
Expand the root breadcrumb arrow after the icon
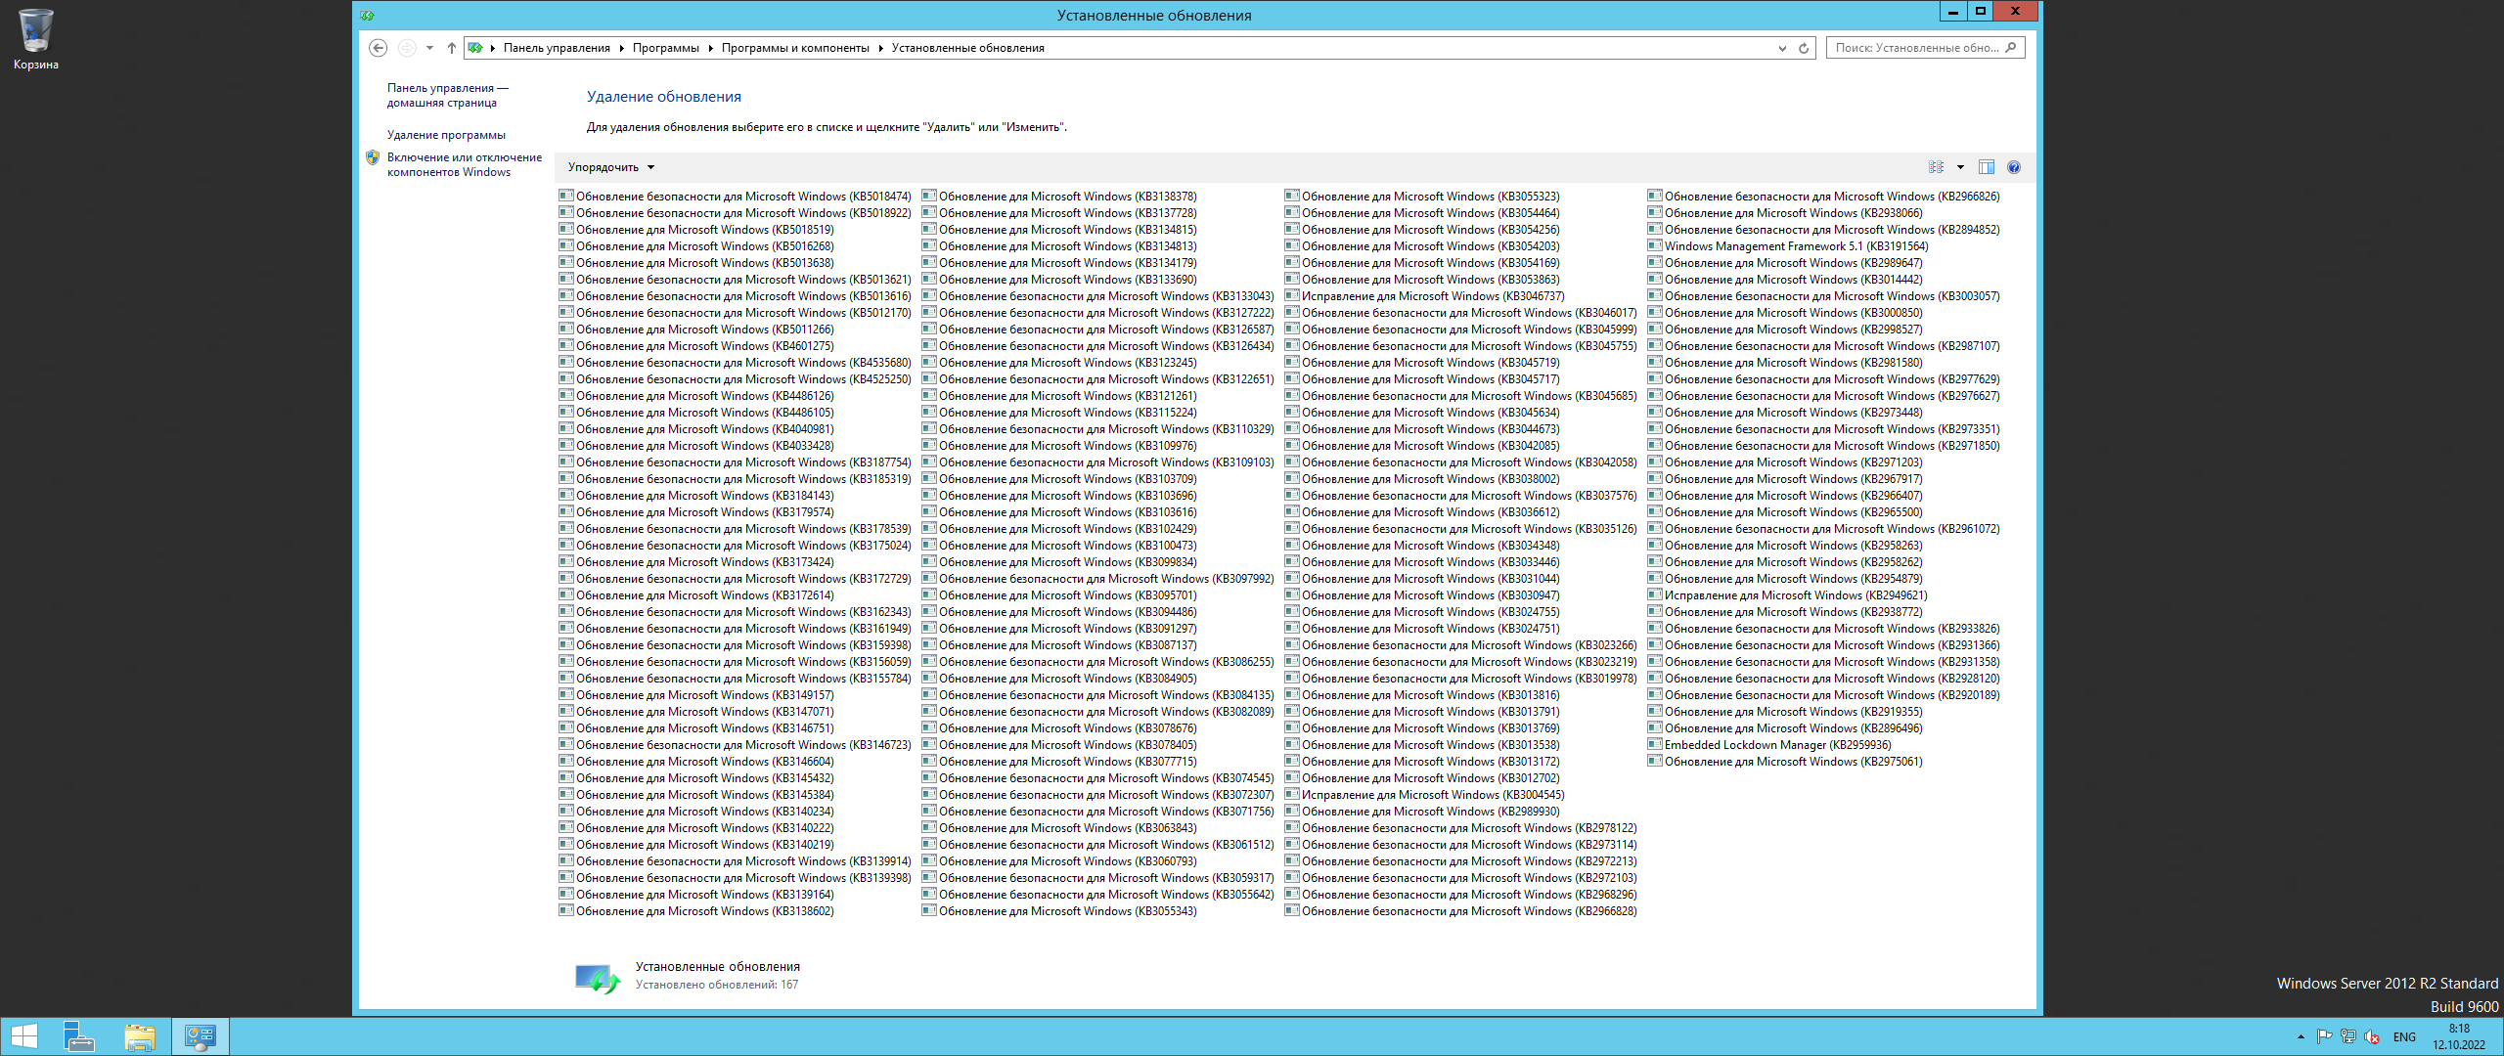[492, 48]
